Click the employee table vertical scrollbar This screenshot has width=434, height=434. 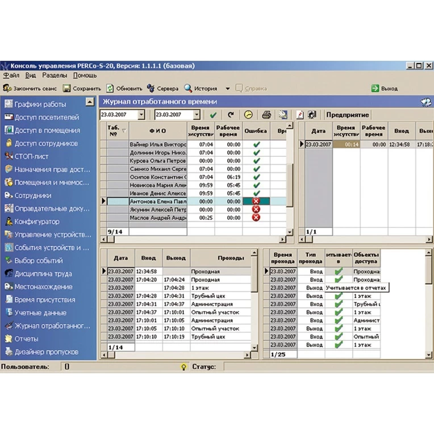290,182
